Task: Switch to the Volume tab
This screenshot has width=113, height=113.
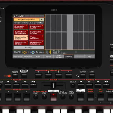Action: [28, 56]
